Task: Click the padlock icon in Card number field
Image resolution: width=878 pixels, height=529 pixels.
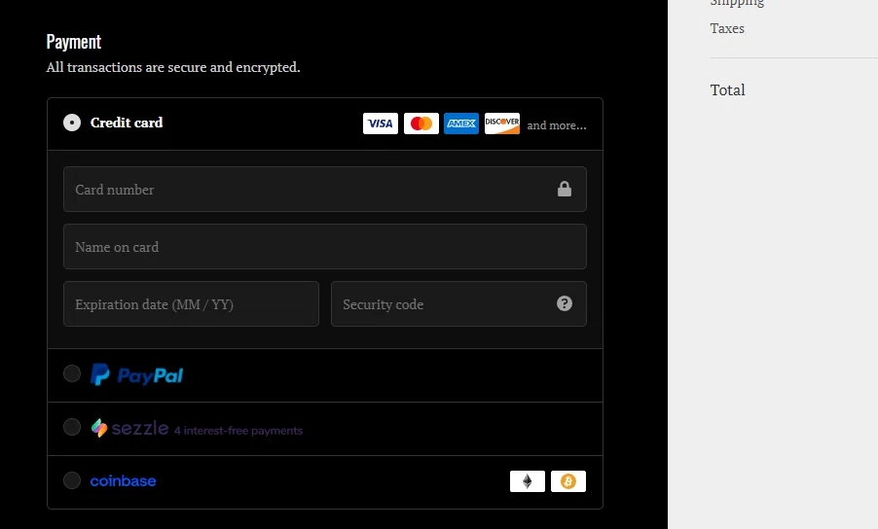Action: tap(565, 190)
